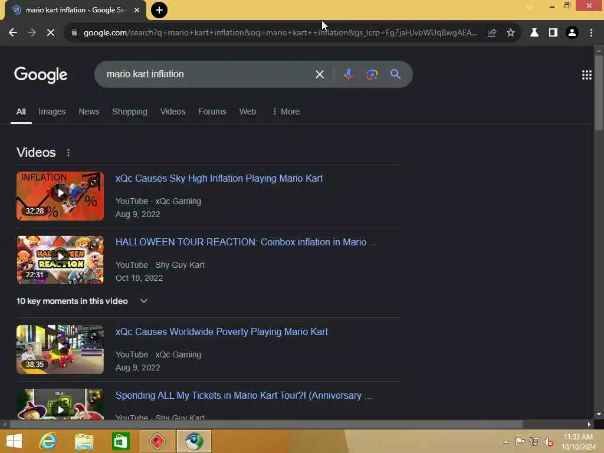Launch Internet Explorer from the taskbar
The width and height of the screenshot is (604, 453).
tap(48, 441)
